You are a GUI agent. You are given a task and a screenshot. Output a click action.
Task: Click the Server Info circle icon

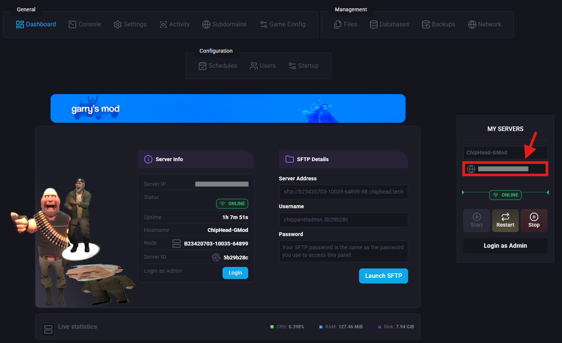[x=148, y=159]
